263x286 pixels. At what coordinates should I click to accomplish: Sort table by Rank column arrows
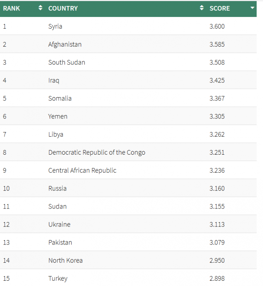pyautogui.click(x=40, y=8)
